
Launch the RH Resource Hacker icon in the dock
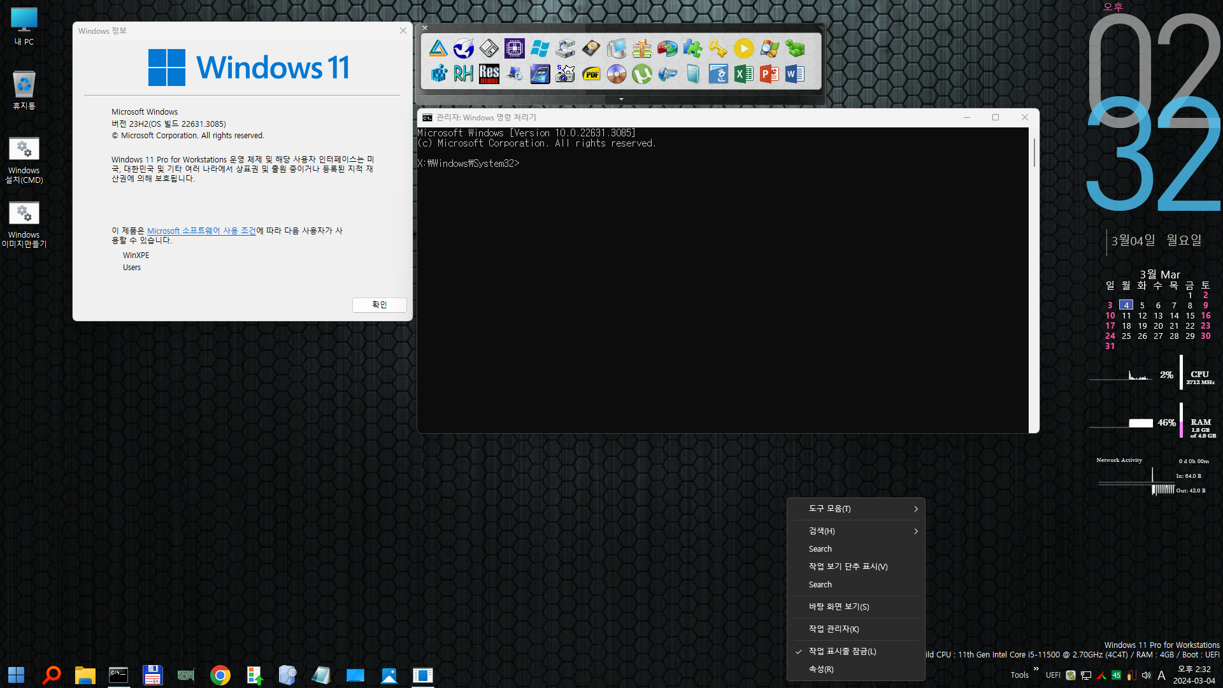click(463, 74)
